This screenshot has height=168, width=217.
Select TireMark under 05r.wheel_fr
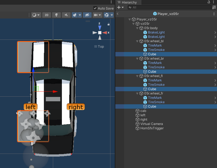[155, 98]
